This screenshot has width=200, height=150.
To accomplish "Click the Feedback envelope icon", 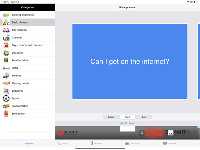I will coord(165,143).
